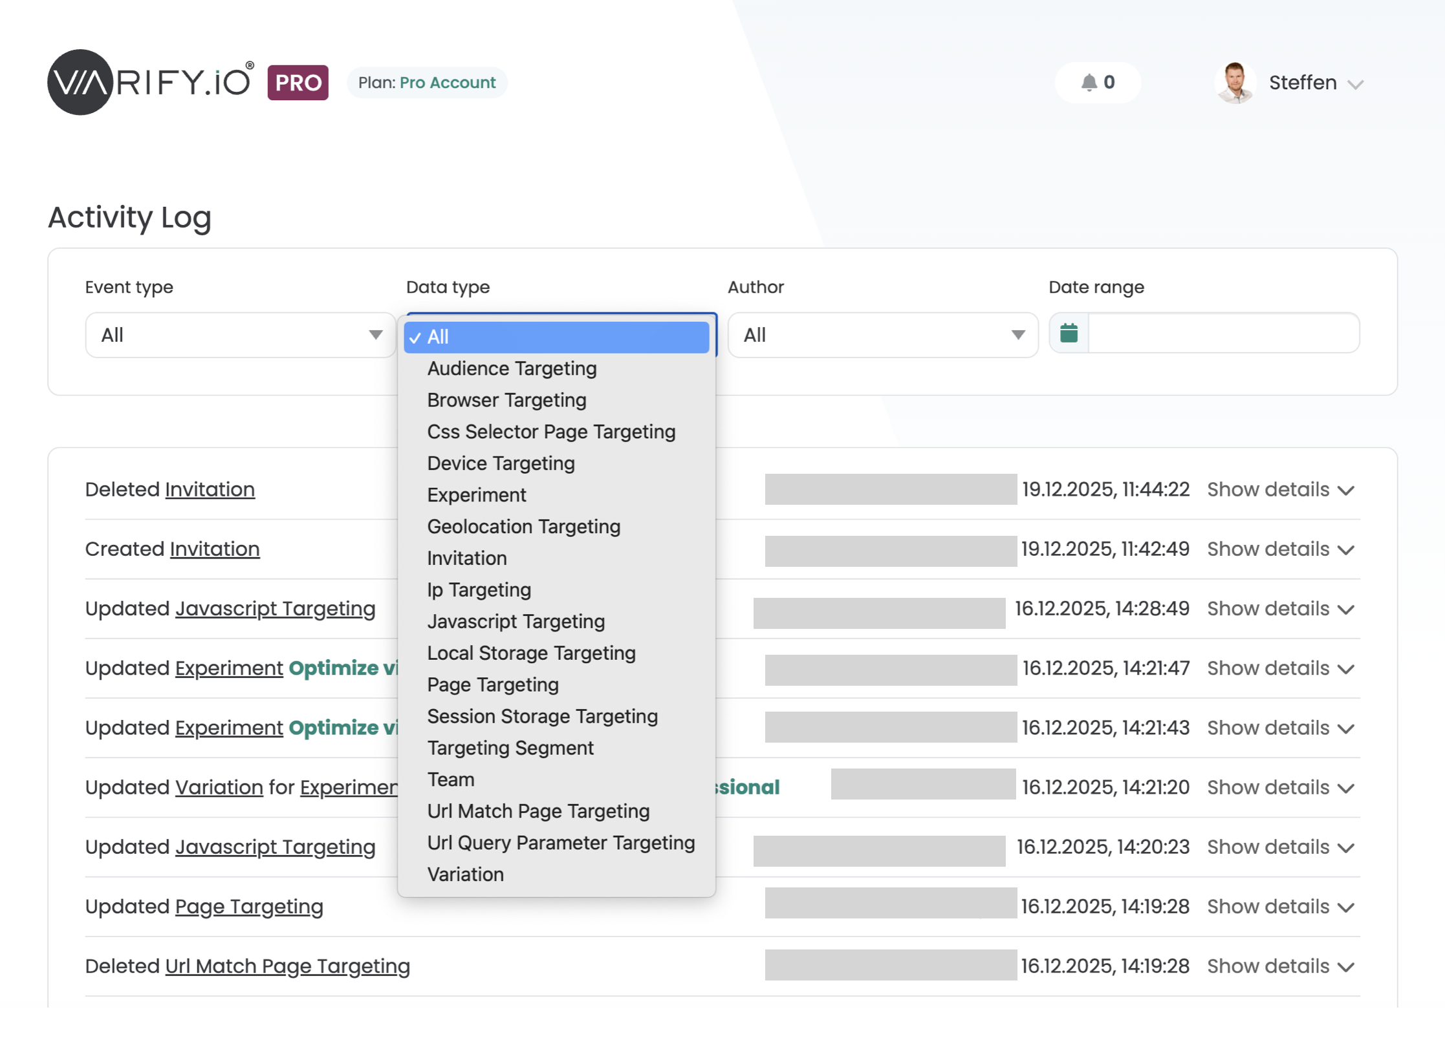This screenshot has width=1445, height=1038.
Task: Click the PRO badge
Action: (x=298, y=82)
